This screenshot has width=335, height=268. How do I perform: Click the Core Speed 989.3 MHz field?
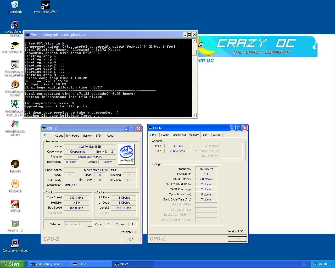[x=76, y=198]
